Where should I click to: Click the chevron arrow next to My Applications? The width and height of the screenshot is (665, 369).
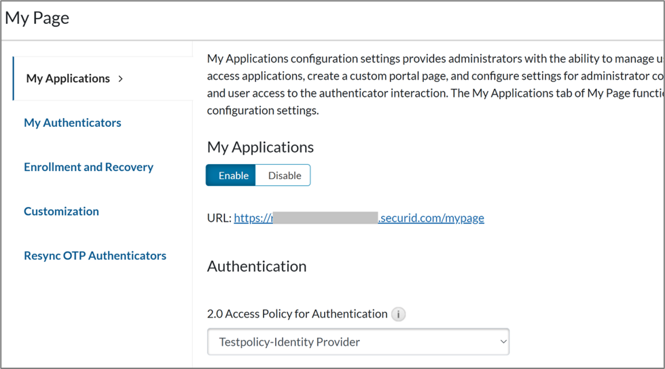(x=121, y=79)
